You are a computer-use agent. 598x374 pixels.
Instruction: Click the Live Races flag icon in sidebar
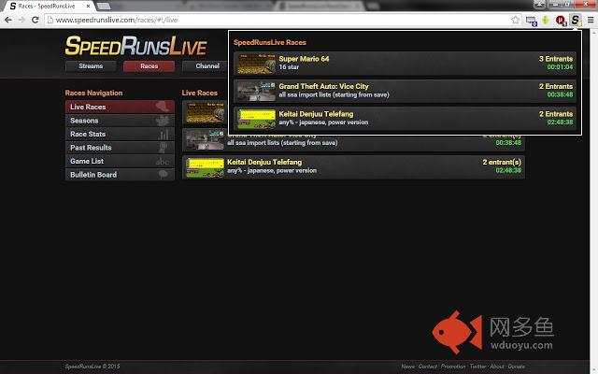[163, 107]
